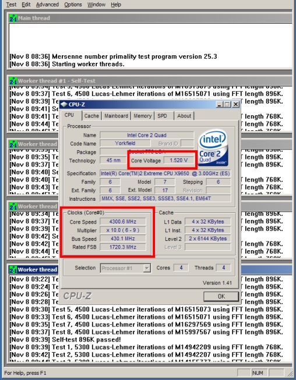Image resolution: width=296 pixels, height=380 pixels.
Task: Click the third Worker thread window icon
Action: click(x=13, y=207)
